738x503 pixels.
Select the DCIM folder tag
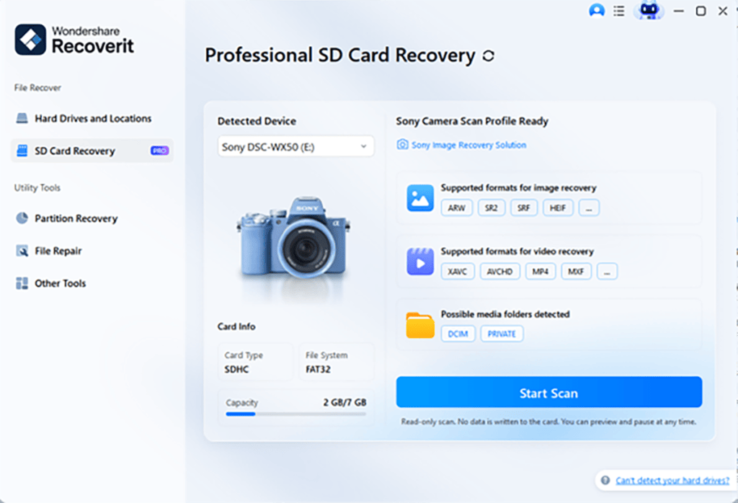[x=458, y=334]
